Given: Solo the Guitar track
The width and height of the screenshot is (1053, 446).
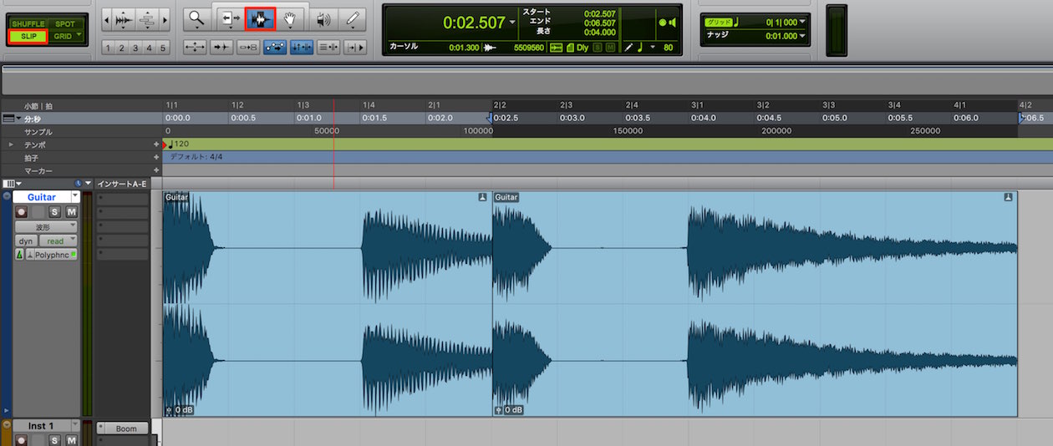Looking at the screenshot, I should (55, 212).
